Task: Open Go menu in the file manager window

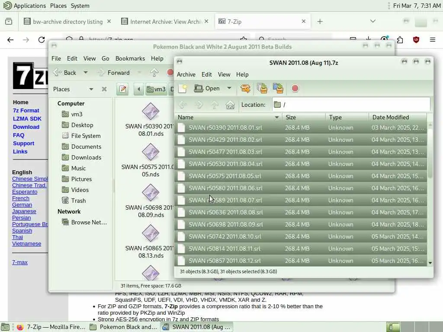Action: click(x=105, y=58)
